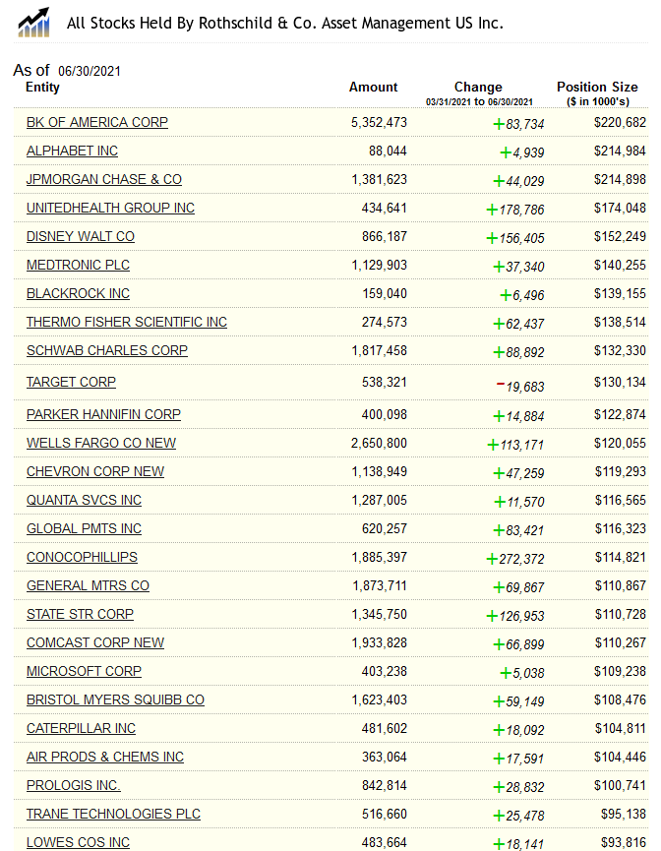Open DISNEY WALT CO link
Image resolution: width=661 pixels, height=851 pixels.
[x=81, y=237]
